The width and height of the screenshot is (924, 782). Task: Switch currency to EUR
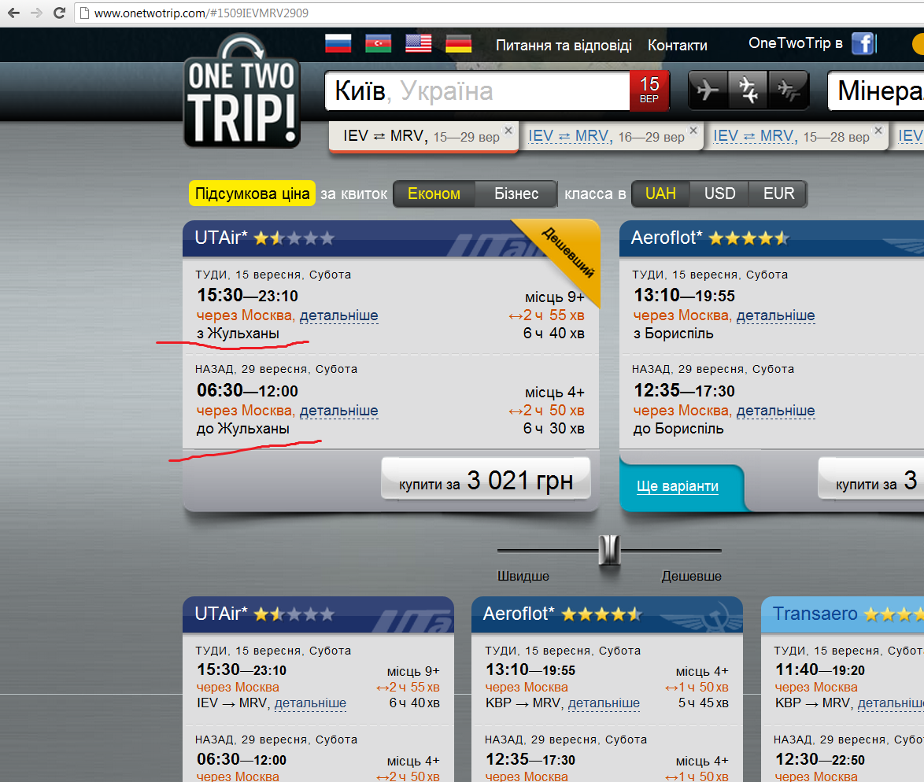tap(778, 194)
